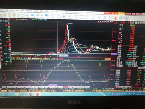Click the yellow question mark help icon
Image resolution: width=145 pixels, height=109 pixels.
(115, 18)
